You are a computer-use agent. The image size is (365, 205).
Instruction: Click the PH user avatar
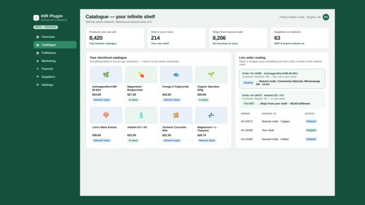click(326, 17)
